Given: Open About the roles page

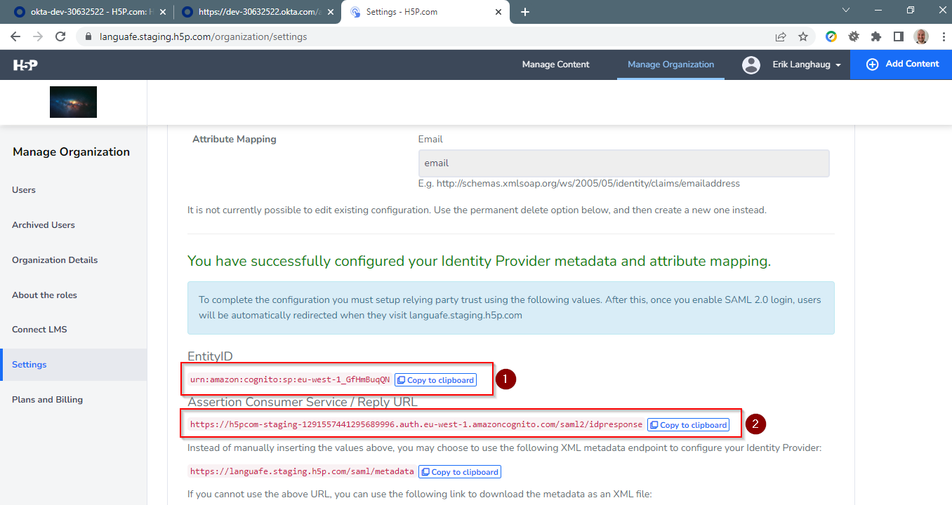Looking at the screenshot, I should (44, 295).
